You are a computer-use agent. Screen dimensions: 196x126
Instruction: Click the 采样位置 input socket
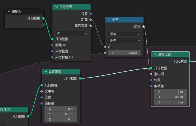tap(52, 51)
